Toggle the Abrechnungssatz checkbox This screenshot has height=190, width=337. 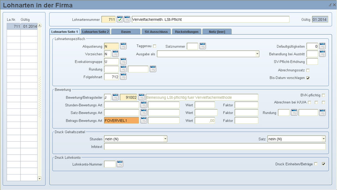308,70
